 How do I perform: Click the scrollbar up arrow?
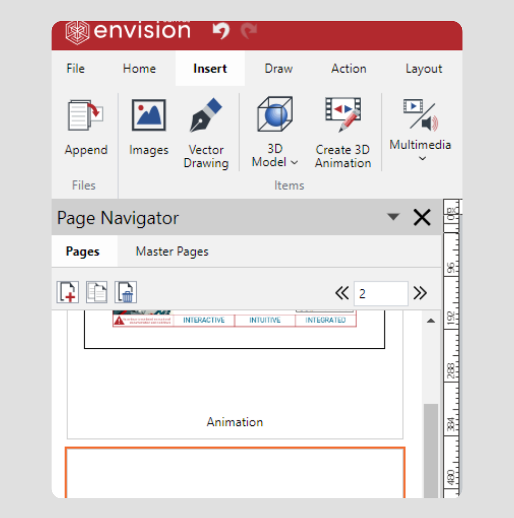pos(431,320)
